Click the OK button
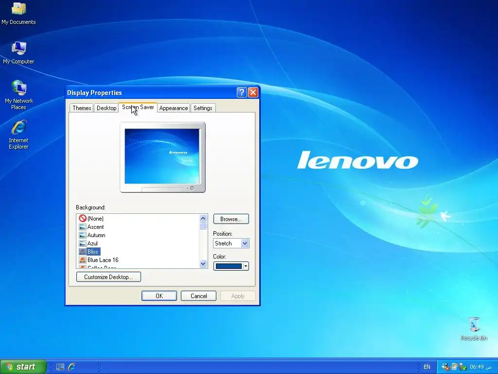 pyautogui.click(x=159, y=296)
